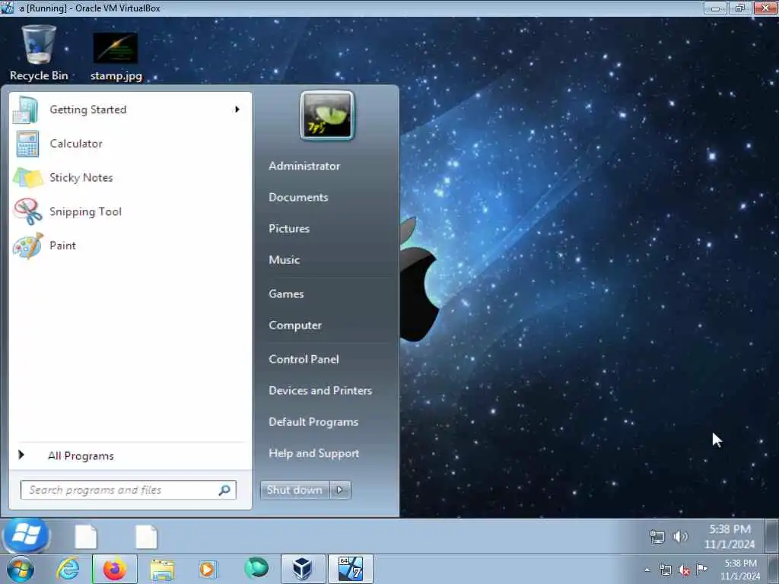This screenshot has height=584, width=779.
Task: Click the Paint palette icon
Action: click(x=27, y=246)
